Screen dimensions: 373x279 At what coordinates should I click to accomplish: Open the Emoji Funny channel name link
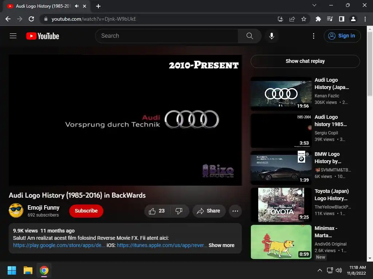(x=44, y=207)
